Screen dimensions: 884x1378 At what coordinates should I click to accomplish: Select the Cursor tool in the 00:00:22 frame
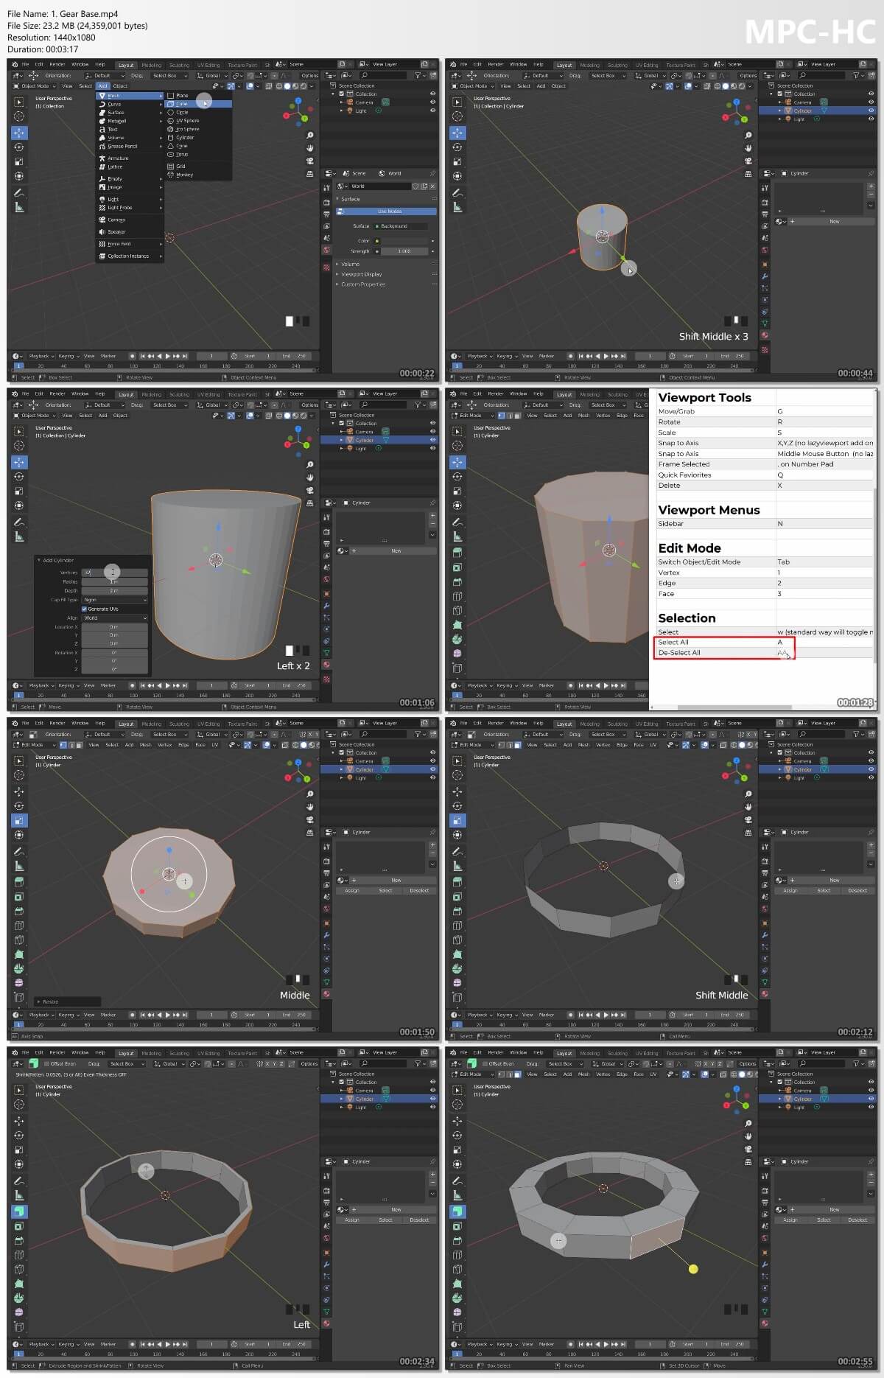19,116
